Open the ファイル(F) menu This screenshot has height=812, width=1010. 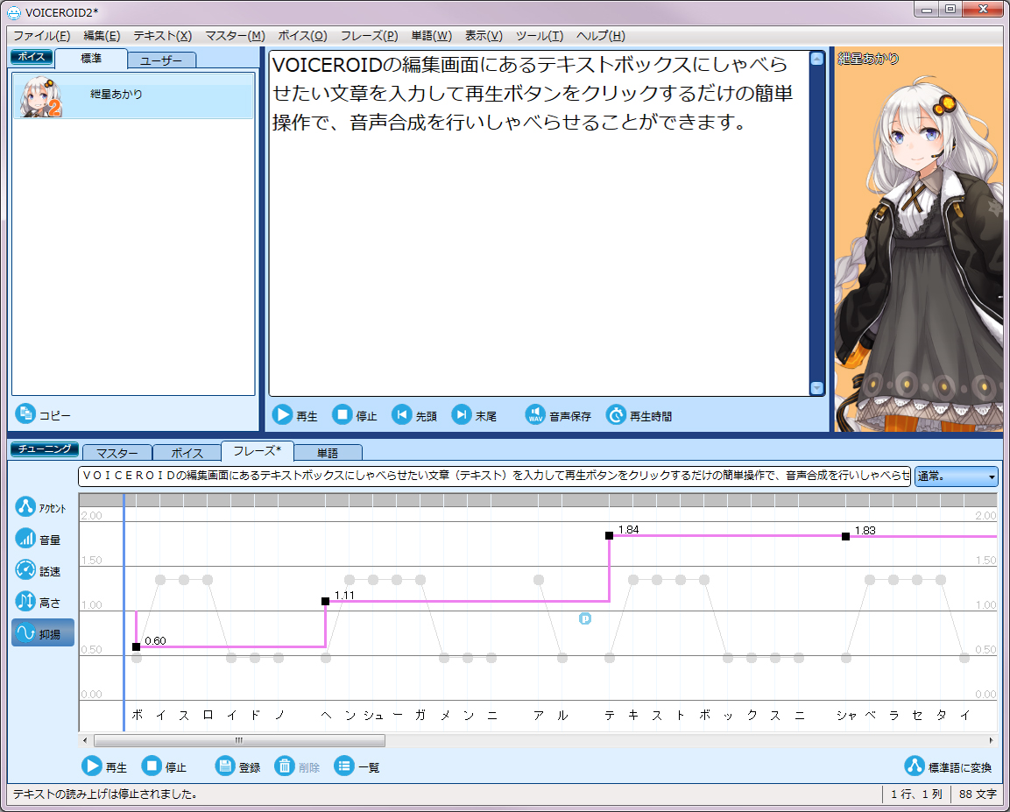[x=42, y=35]
